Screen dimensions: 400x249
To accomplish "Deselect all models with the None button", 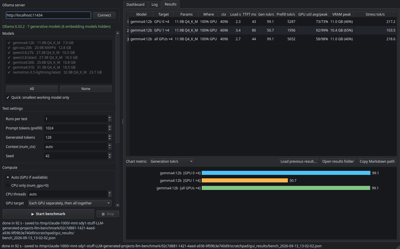I will point(86,89).
